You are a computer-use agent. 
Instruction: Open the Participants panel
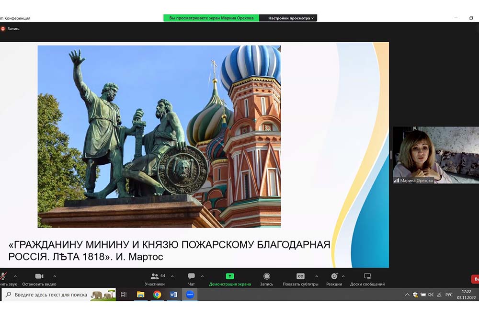pos(155,276)
